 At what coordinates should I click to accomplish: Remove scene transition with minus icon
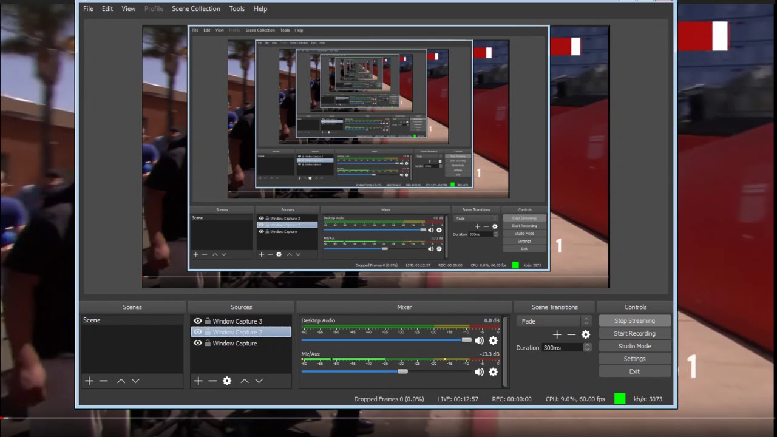coord(571,334)
